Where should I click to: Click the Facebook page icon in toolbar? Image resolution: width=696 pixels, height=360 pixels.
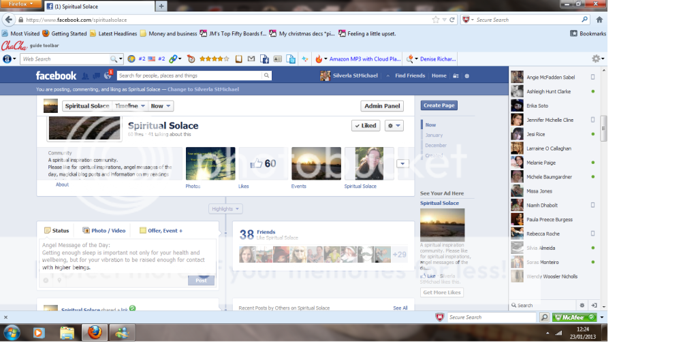[264, 59]
